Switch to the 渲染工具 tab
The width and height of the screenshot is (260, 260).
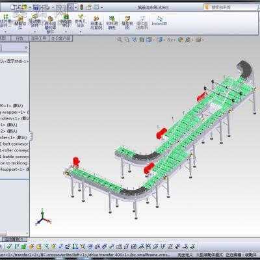click(x=39, y=38)
